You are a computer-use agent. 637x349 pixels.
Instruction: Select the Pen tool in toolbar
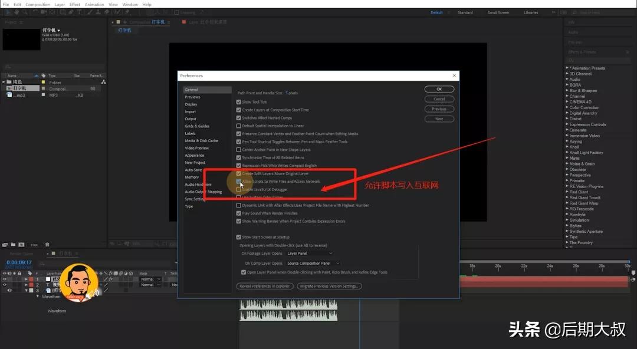pyautogui.click(x=71, y=12)
